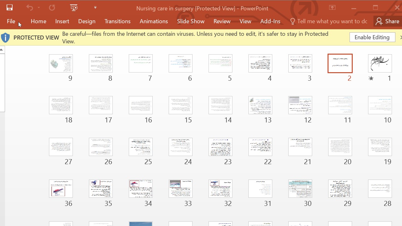Open the Insert tab
Image resolution: width=402 pixels, height=226 pixels.
(x=62, y=21)
